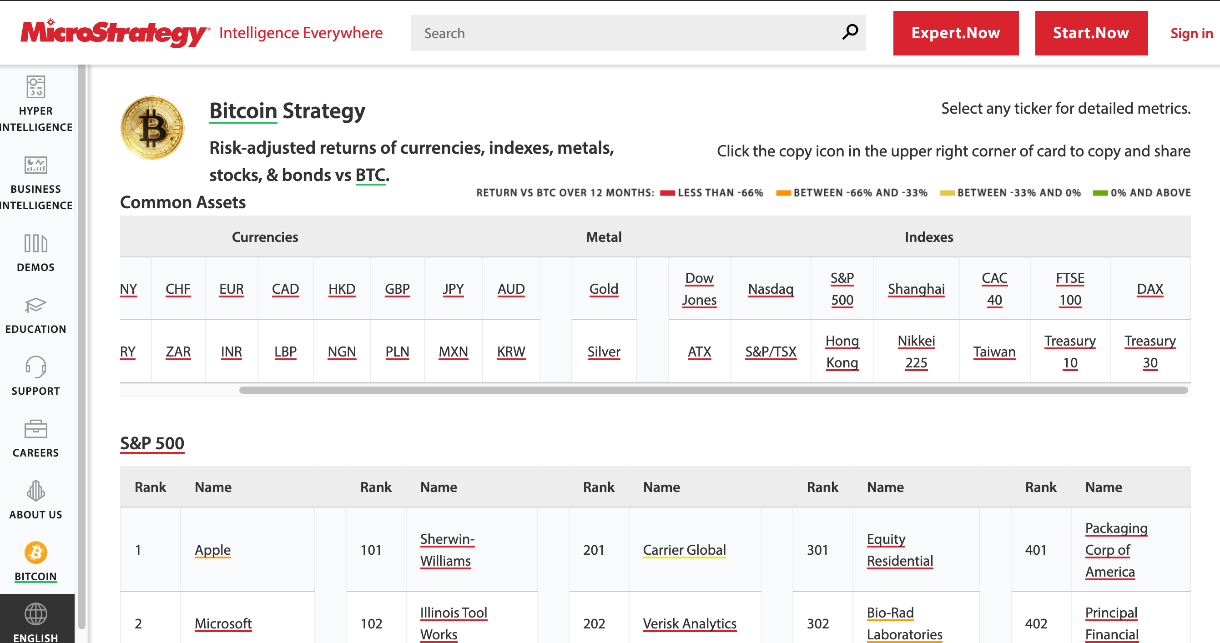The image size is (1220, 643).
Task: Click the MicroStrategy logo
Action: (115, 33)
